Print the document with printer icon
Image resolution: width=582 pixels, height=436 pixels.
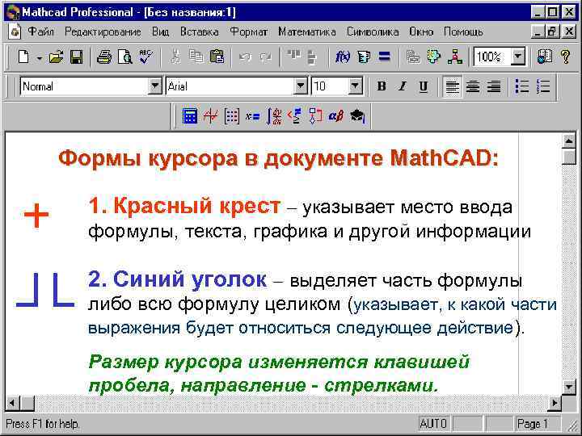tap(104, 57)
